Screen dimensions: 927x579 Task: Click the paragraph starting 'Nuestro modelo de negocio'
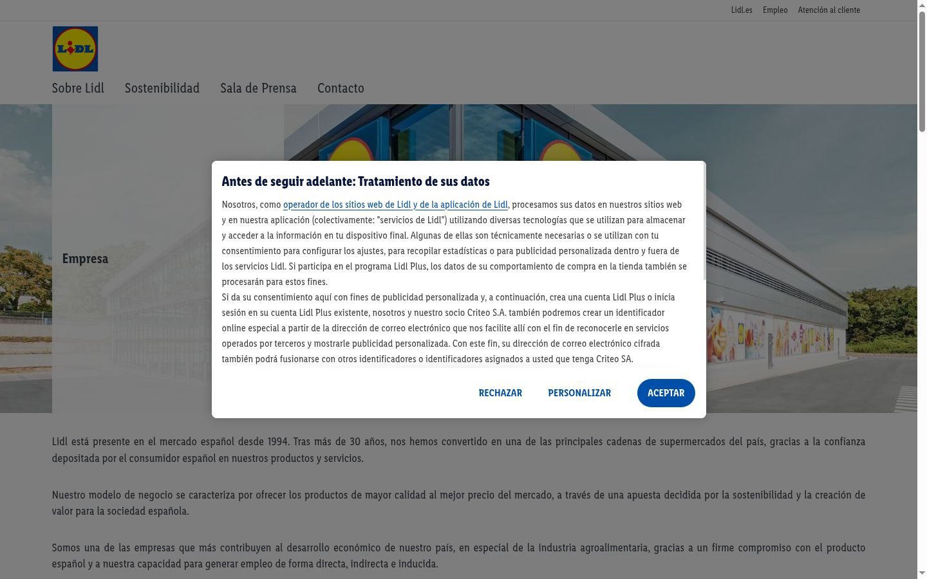(458, 503)
